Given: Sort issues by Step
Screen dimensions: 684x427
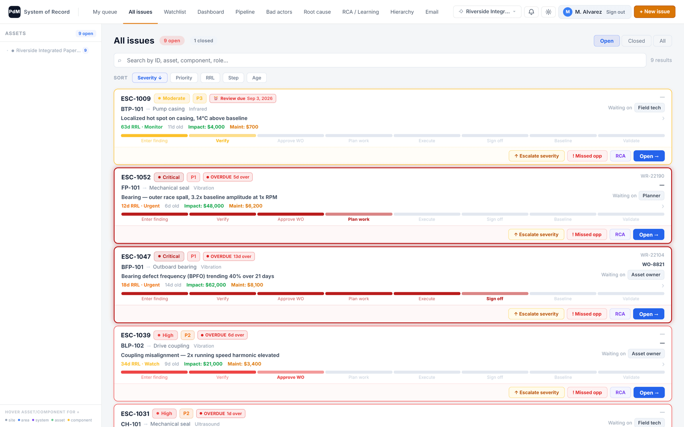Looking at the screenshot, I should (233, 78).
